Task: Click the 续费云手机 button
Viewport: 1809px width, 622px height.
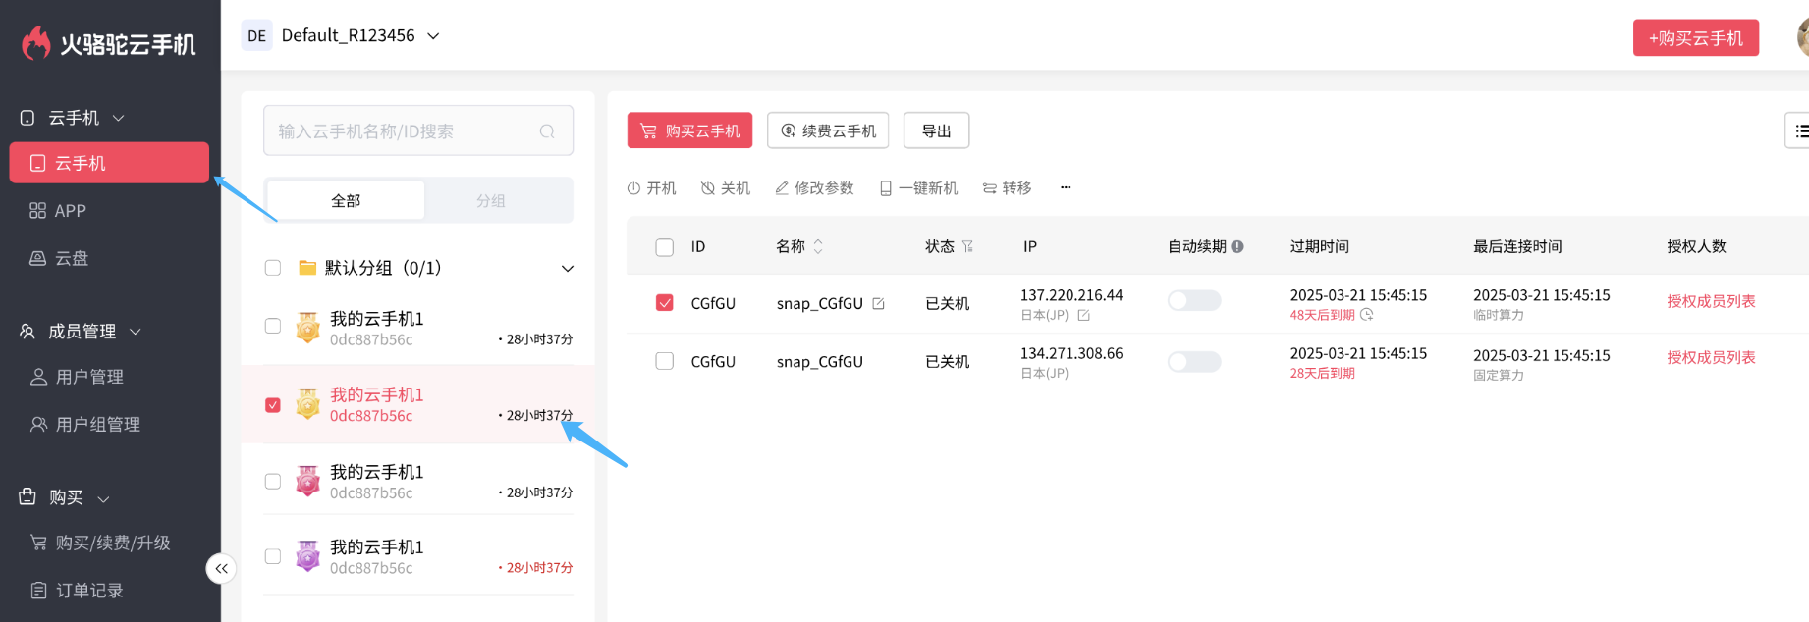Action: (827, 130)
